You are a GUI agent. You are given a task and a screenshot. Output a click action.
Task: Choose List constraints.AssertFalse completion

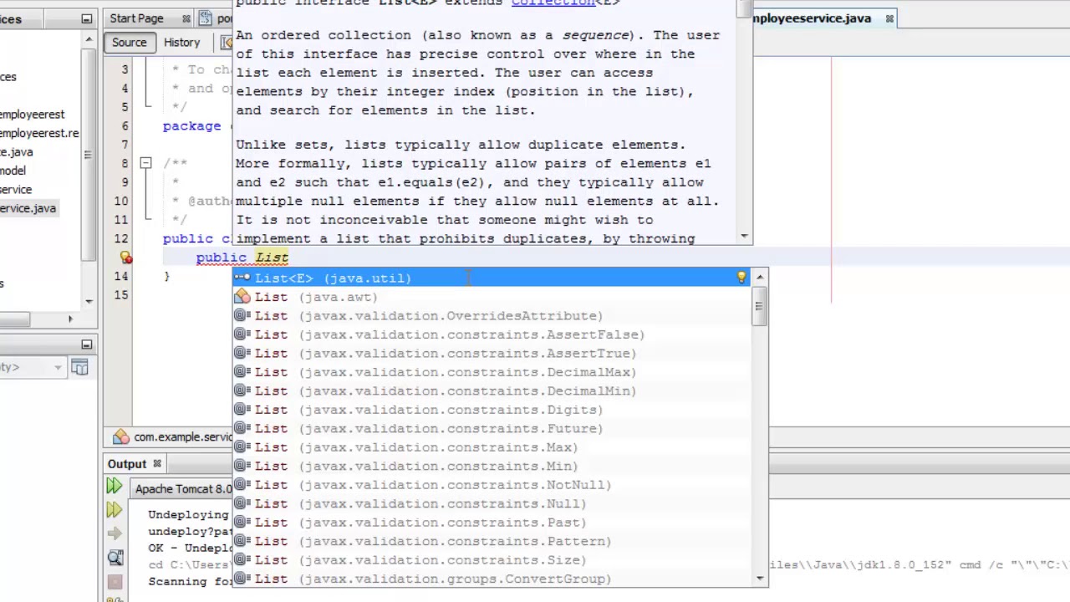pyautogui.click(x=492, y=334)
